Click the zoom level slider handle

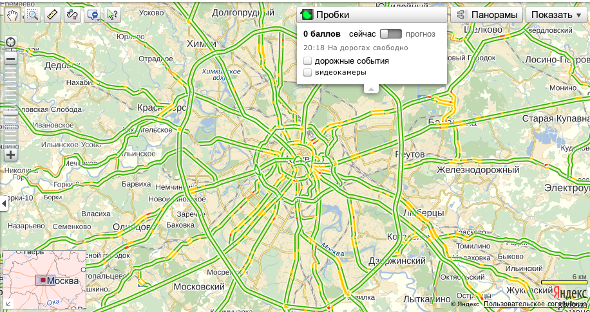pos(10,112)
